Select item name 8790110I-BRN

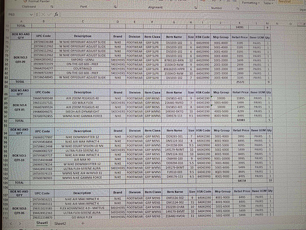[174, 60]
